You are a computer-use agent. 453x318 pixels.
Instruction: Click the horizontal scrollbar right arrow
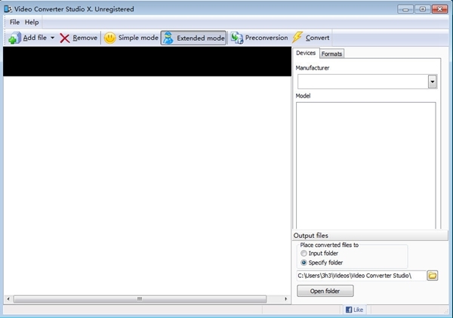pyautogui.click(x=286, y=299)
